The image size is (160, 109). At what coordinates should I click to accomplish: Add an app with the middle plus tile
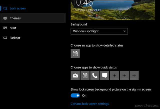[124, 75]
